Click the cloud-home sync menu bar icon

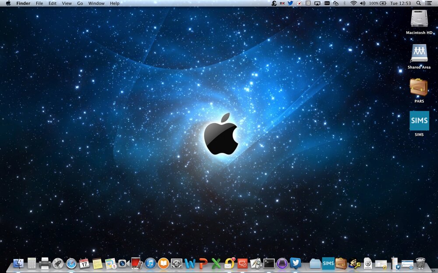(x=336, y=3)
